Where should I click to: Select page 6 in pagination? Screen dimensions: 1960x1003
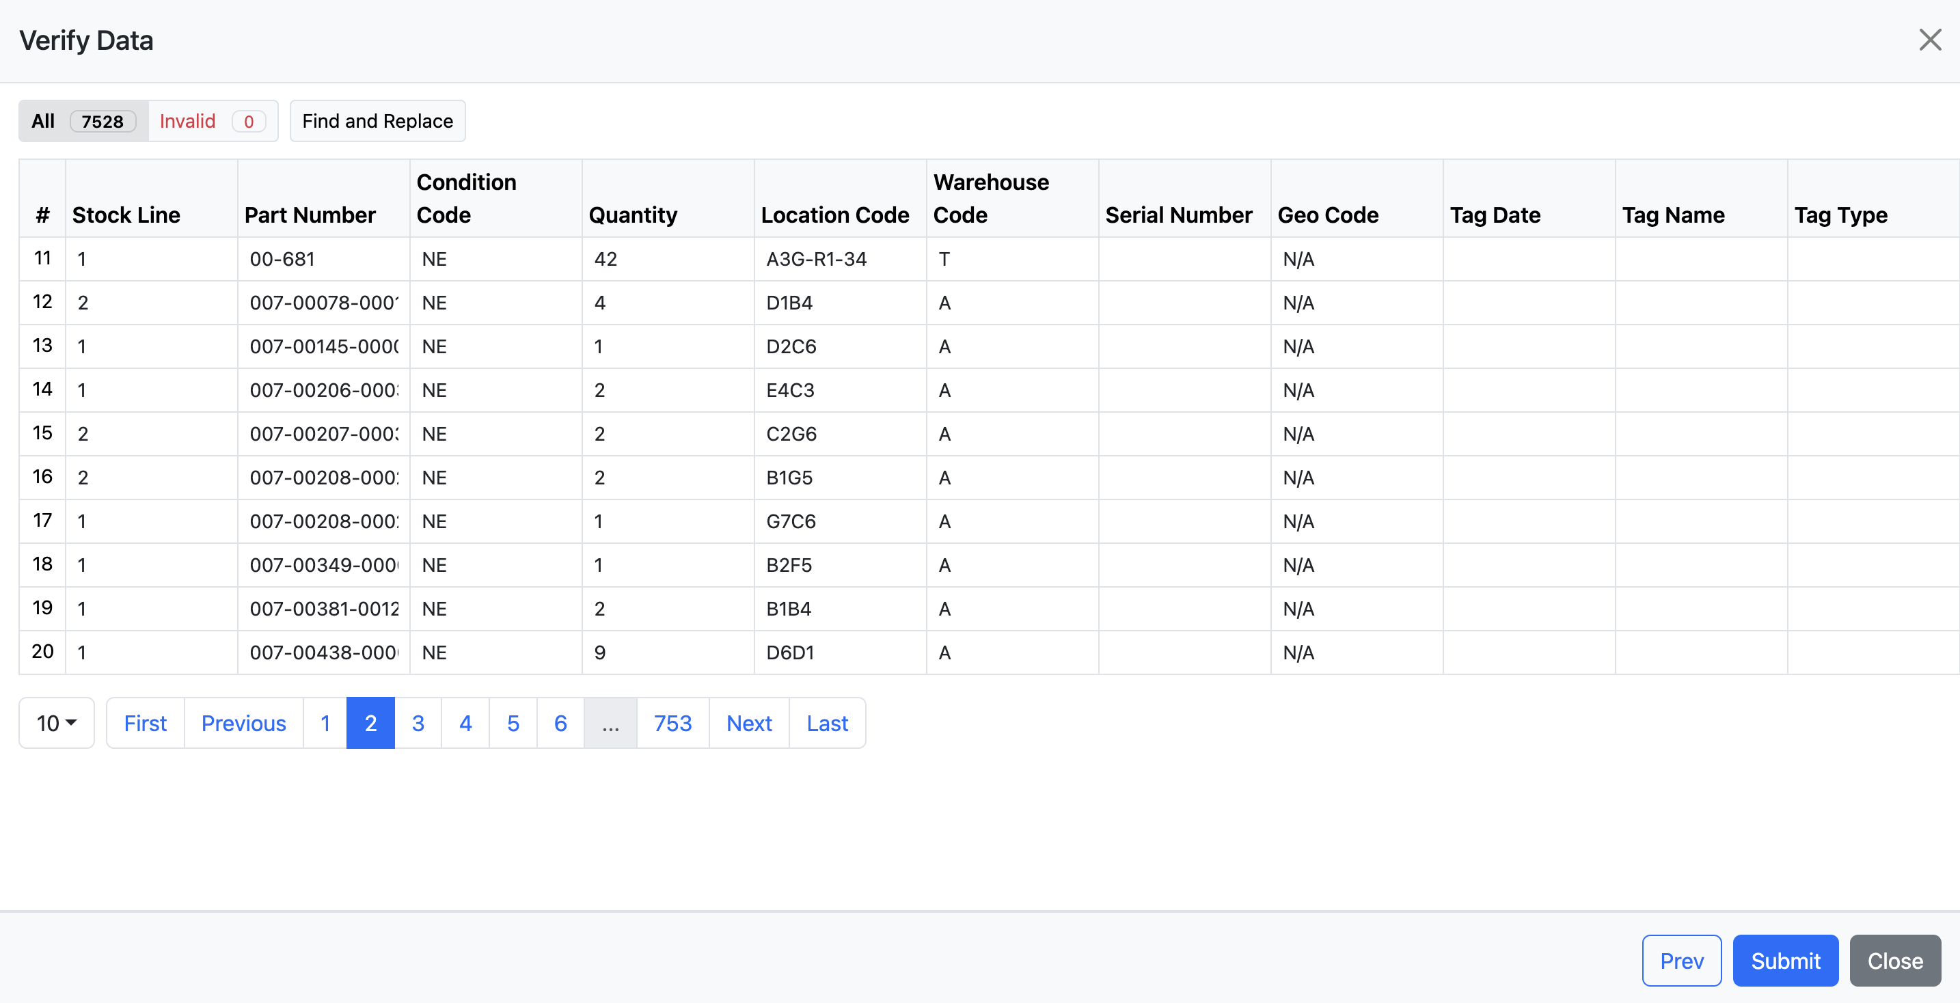pyautogui.click(x=560, y=723)
